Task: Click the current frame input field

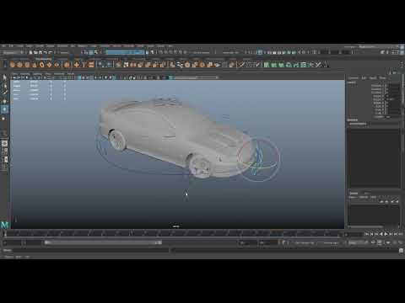Action: tap(354, 234)
